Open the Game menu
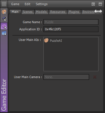 coord(15,4)
